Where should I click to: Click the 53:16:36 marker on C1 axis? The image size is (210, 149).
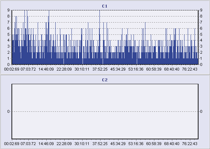(136, 69)
